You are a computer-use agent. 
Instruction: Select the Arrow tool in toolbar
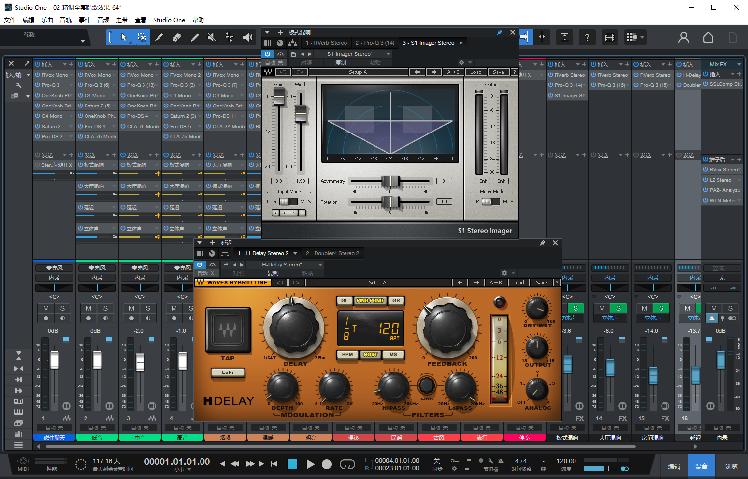tap(124, 37)
